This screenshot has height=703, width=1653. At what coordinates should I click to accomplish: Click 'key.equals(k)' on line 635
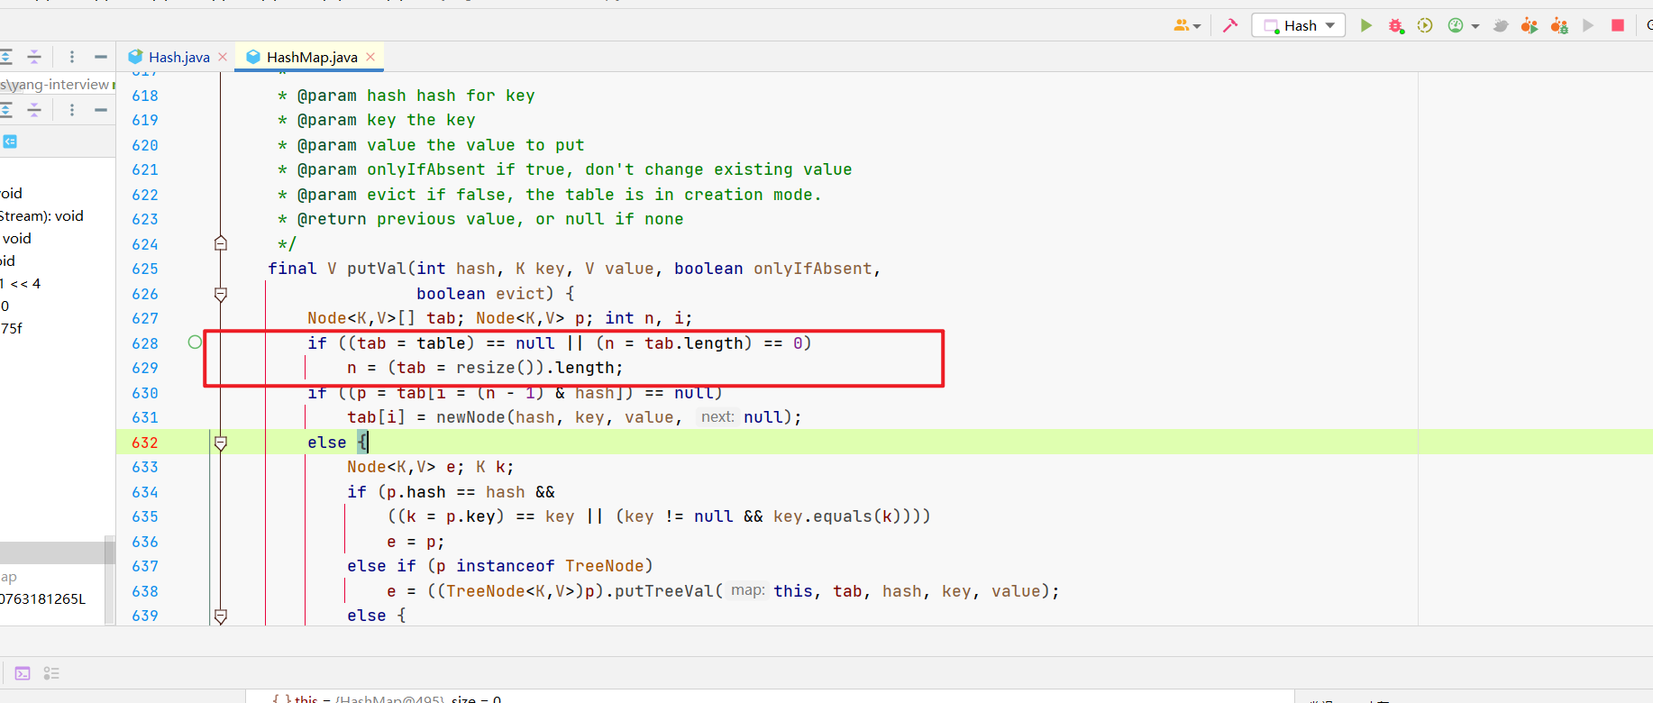click(837, 516)
